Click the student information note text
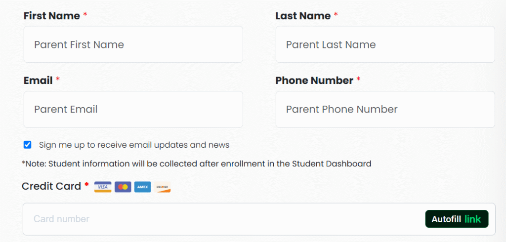This screenshot has height=242, width=506. tap(196, 163)
